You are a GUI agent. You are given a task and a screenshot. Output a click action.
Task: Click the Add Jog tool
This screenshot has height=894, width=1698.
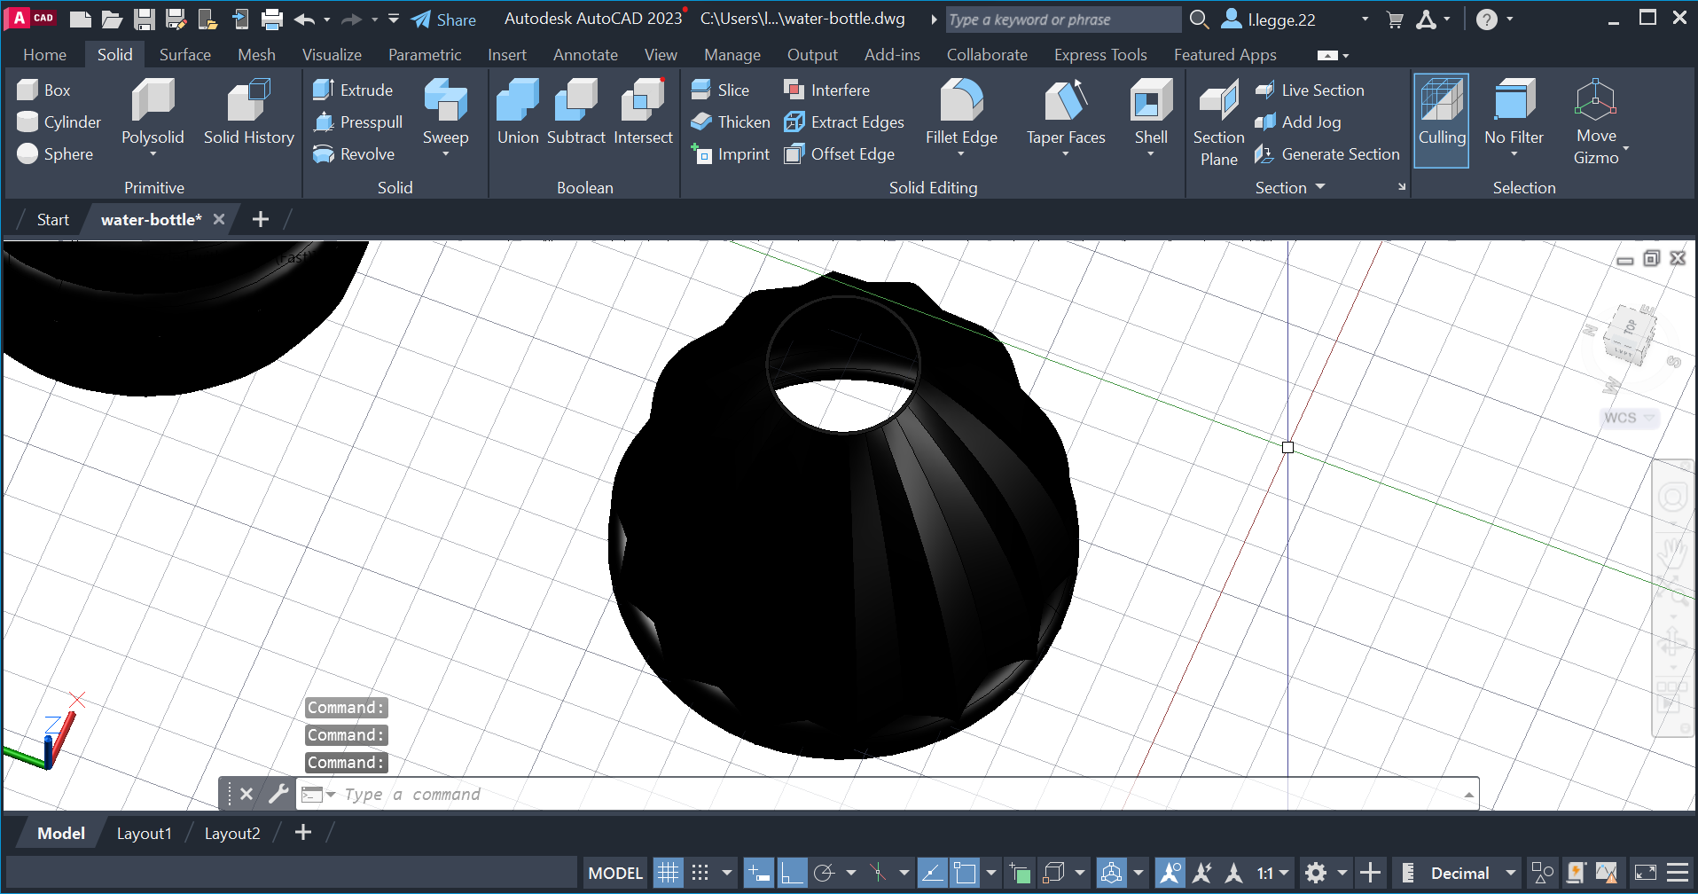pyautogui.click(x=1298, y=122)
